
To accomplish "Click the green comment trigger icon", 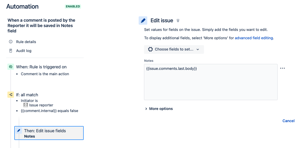I will pyautogui.click(x=11, y=67).
